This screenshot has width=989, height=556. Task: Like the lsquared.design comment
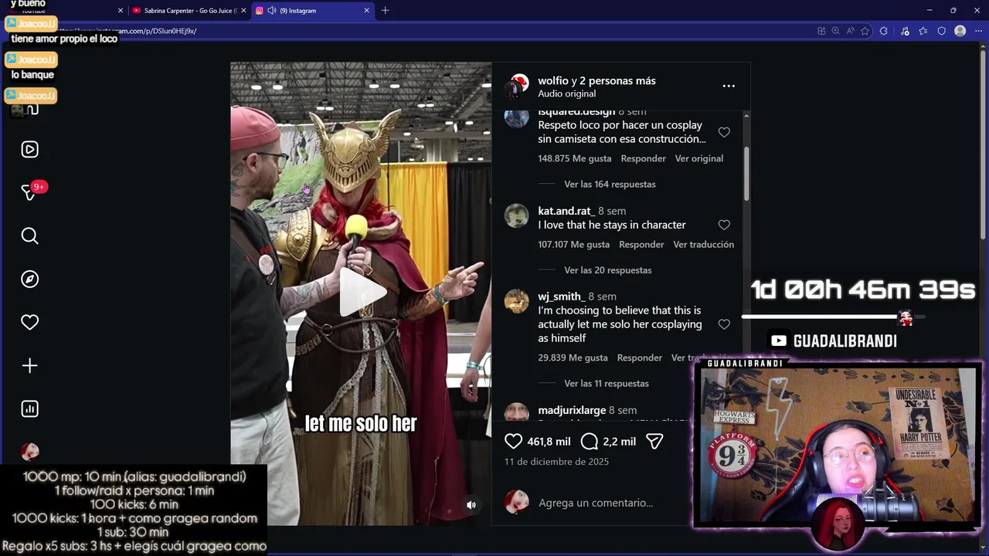(x=724, y=132)
